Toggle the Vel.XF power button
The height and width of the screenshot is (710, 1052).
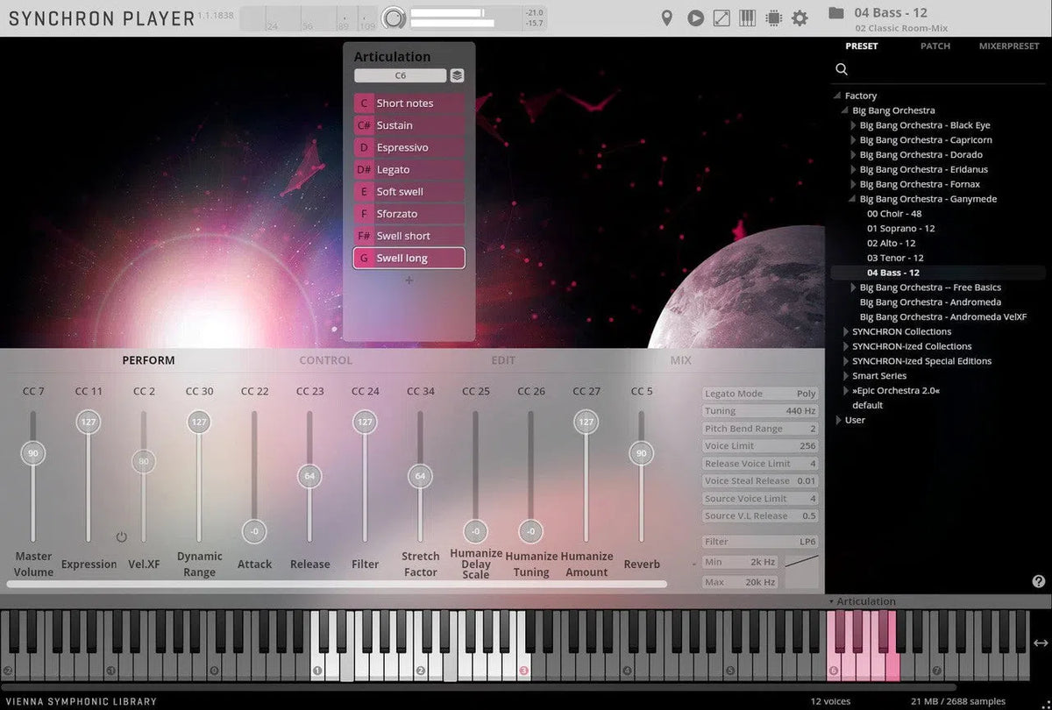point(121,537)
